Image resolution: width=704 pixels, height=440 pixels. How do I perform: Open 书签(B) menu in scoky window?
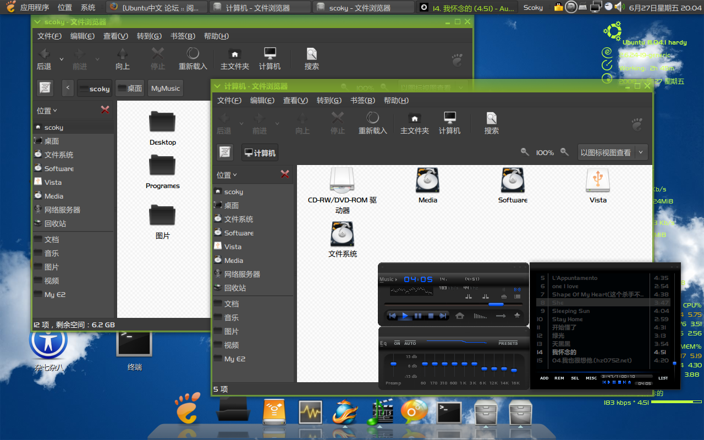[183, 36]
